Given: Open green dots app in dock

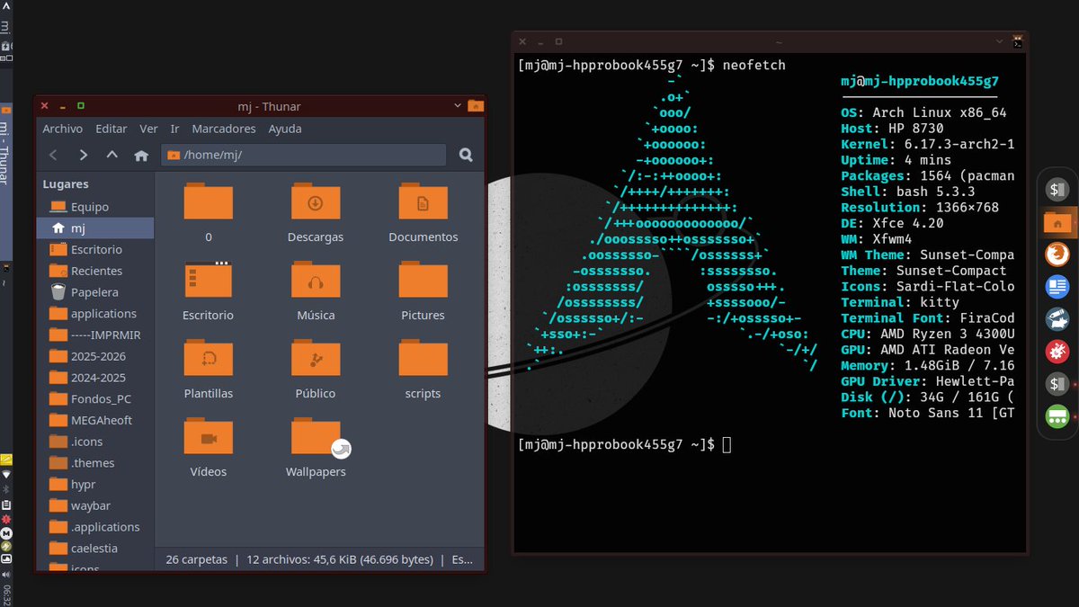Looking at the screenshot, I should click(1057, 416).
